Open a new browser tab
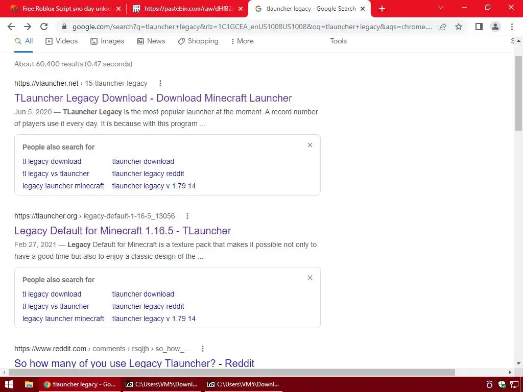 click(382, 9)
